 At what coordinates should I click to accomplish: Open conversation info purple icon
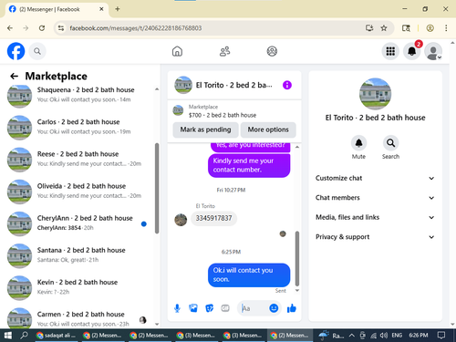pos(287,85)
